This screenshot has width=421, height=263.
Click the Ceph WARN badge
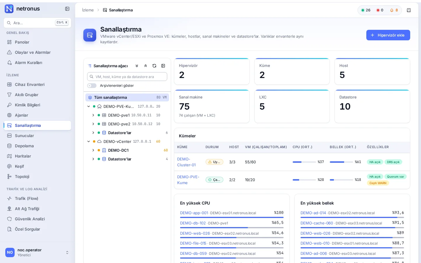(x=378, y=183)
